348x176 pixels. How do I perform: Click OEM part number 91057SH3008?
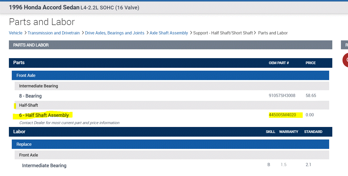[282, 96]
